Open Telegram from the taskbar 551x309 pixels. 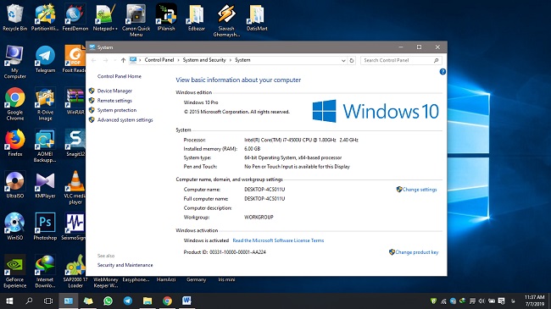127,301
